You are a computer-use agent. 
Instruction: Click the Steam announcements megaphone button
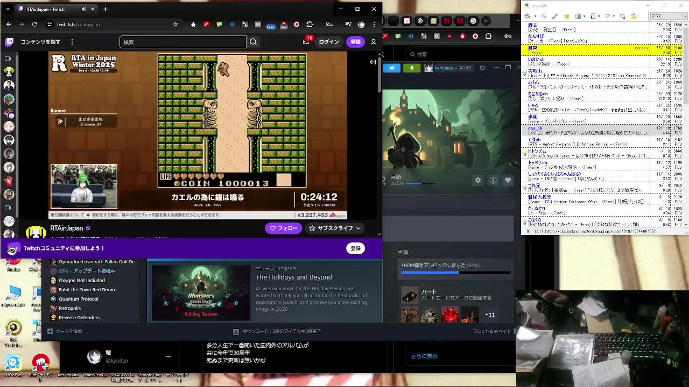point(392,68)
